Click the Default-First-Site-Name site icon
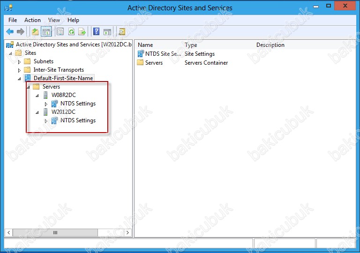The width and height of the screenshot is (360, 253). click(28, 78)
